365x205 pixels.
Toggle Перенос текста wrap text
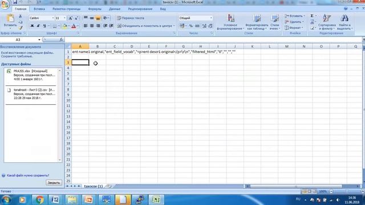(x=131, y=18)
